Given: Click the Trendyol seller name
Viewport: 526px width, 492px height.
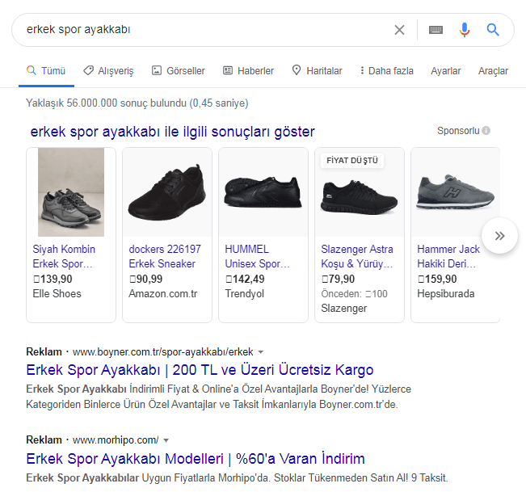Looking at the screenshot, I should 245,293.
